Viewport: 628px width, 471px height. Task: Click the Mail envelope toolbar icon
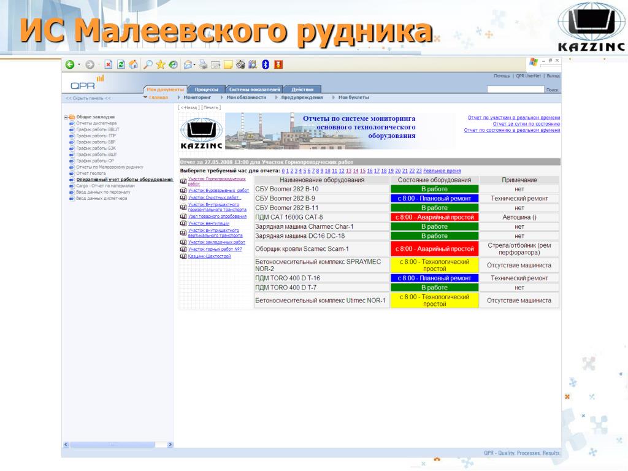point(188,64)
